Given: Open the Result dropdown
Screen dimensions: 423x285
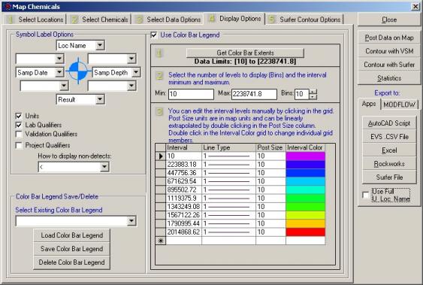Looking at the screenshot, I should click(100, 99).
